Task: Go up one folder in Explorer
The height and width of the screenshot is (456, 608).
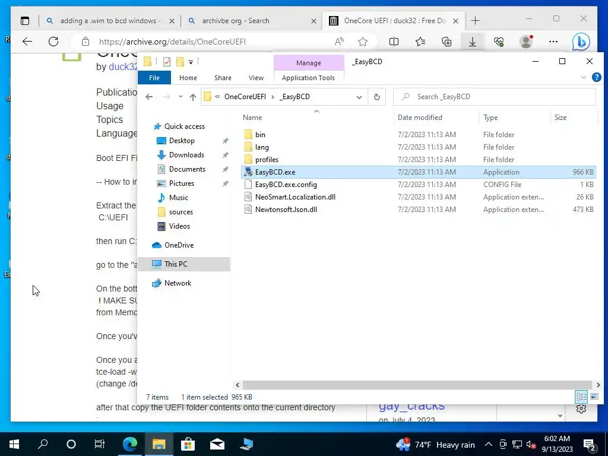Action: pyautogui.click(x=193, y=97)
